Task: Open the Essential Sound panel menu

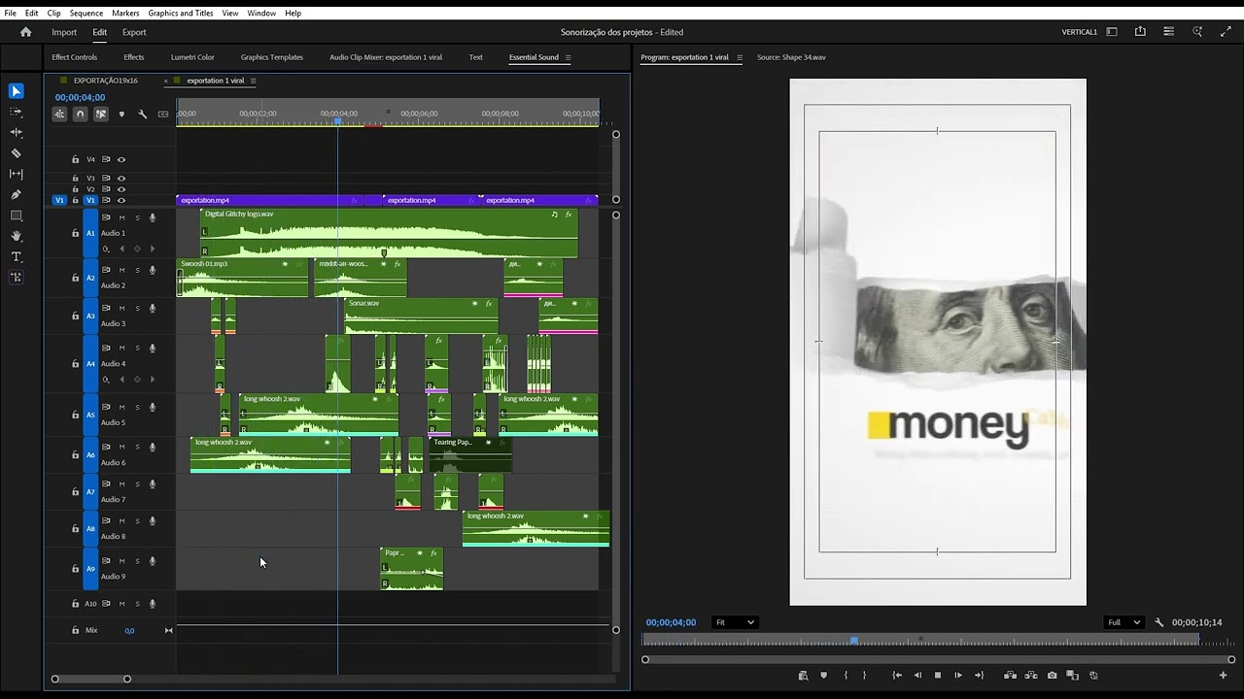Action: click(x=569, y=57)
